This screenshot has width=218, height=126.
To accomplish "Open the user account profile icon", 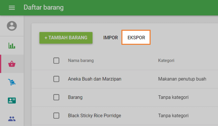I will tap(12, 26).
